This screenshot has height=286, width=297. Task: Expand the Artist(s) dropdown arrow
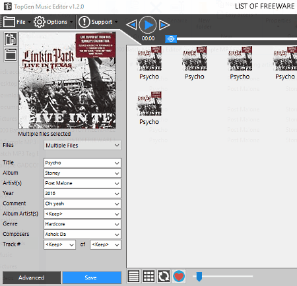pyautogui.click(x=117, y=183)
